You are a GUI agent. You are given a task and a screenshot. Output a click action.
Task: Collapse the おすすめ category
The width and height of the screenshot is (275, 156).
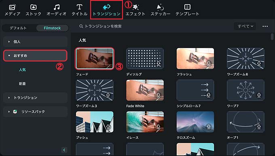[x=35, y=55]
